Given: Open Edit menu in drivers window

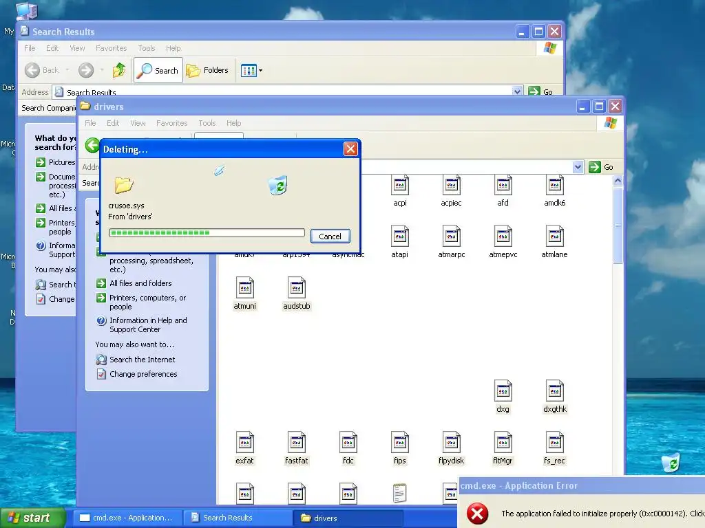Looking at the screenshot, I should (113, 123).
